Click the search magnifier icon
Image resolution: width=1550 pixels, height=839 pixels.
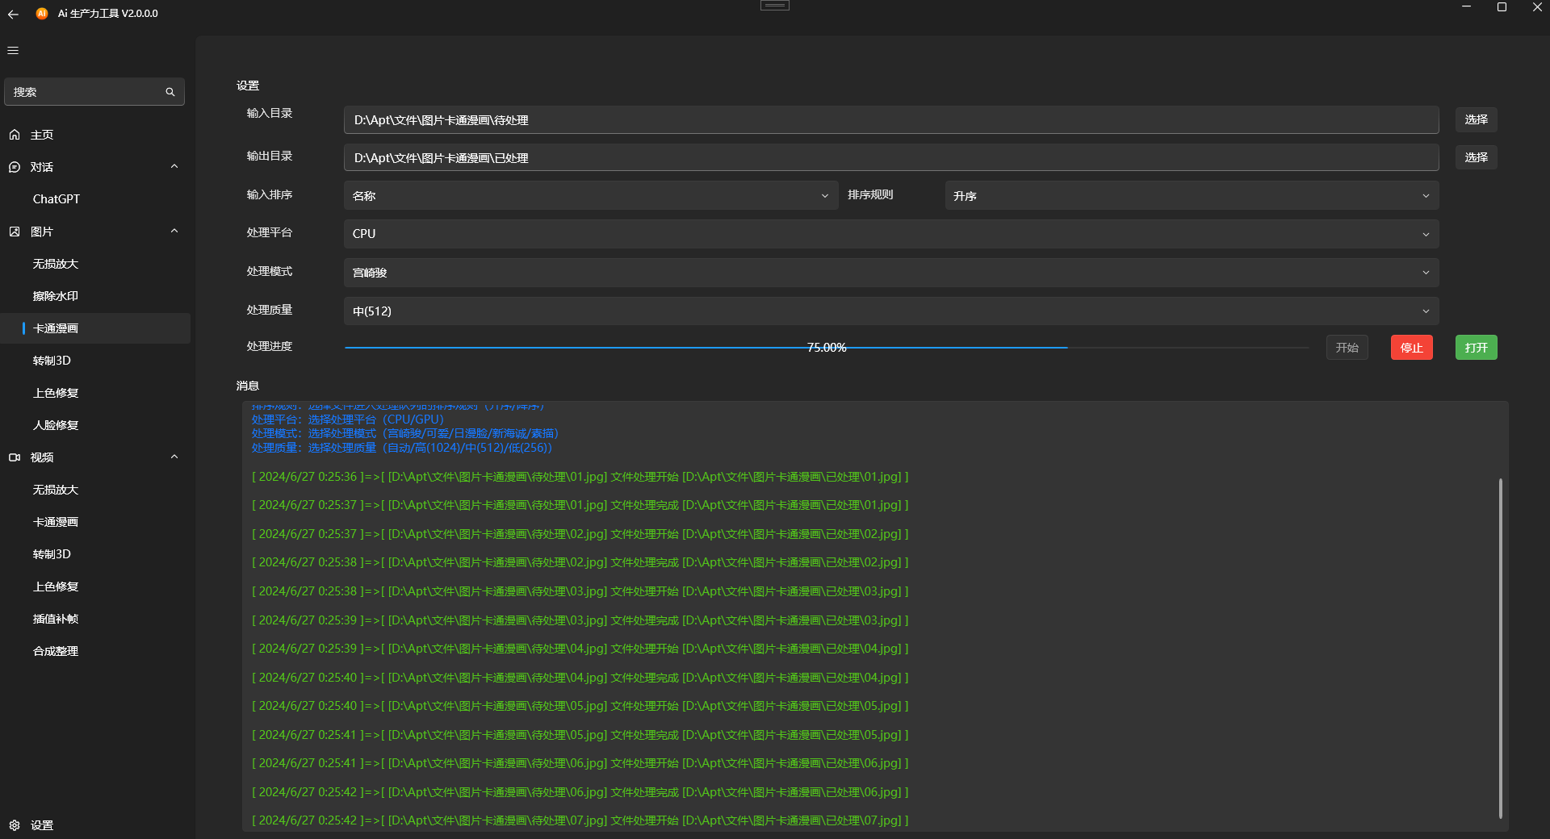tap(170, 92)
